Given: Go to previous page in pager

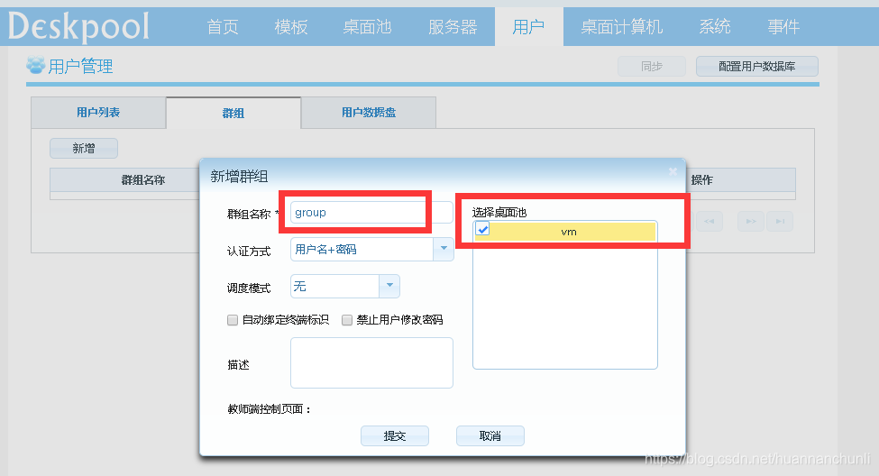Looking at the screenshot, I should (710, 221).
